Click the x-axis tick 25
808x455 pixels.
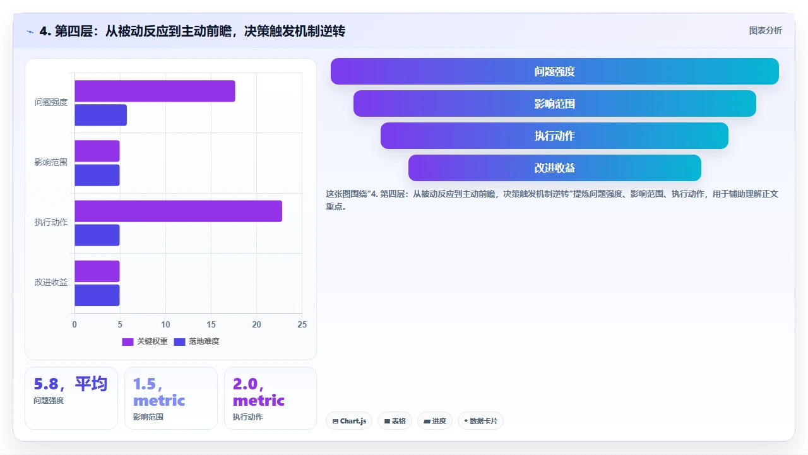click(x=302, y=324)
